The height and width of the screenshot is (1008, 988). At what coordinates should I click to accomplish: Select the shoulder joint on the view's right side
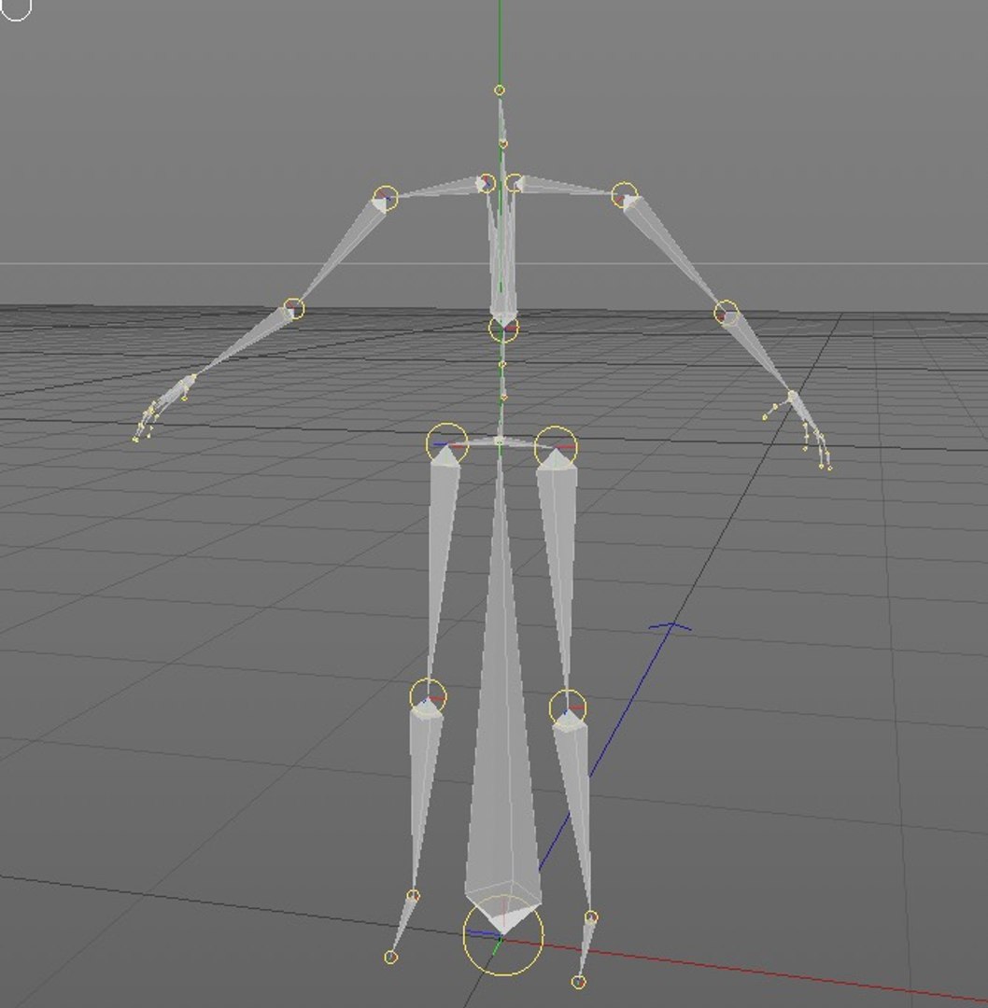(x=624, y=195)
